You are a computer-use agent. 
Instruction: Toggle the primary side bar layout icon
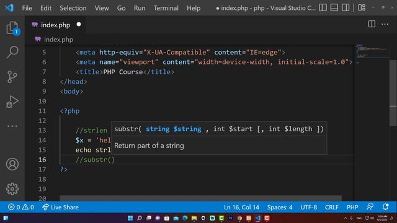(323, 7)
